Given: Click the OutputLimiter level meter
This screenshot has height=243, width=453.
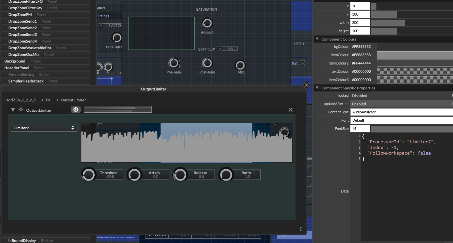Looking at the screenshot, I should coord(118,109).
